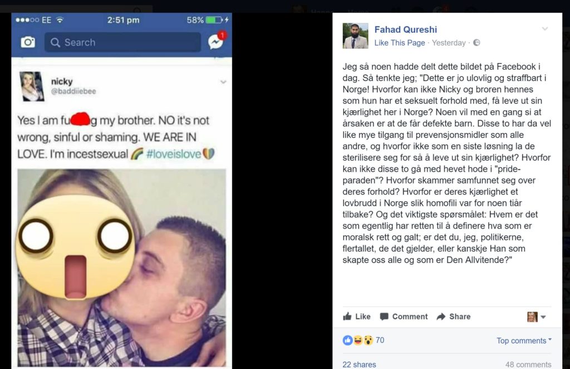Click Like This Page link

coord(400,43)
